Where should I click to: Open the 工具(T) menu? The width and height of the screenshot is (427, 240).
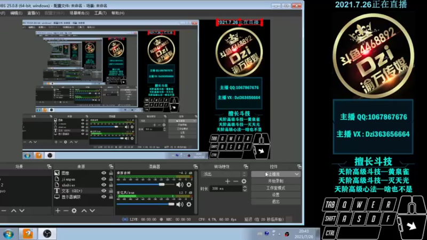100,13
